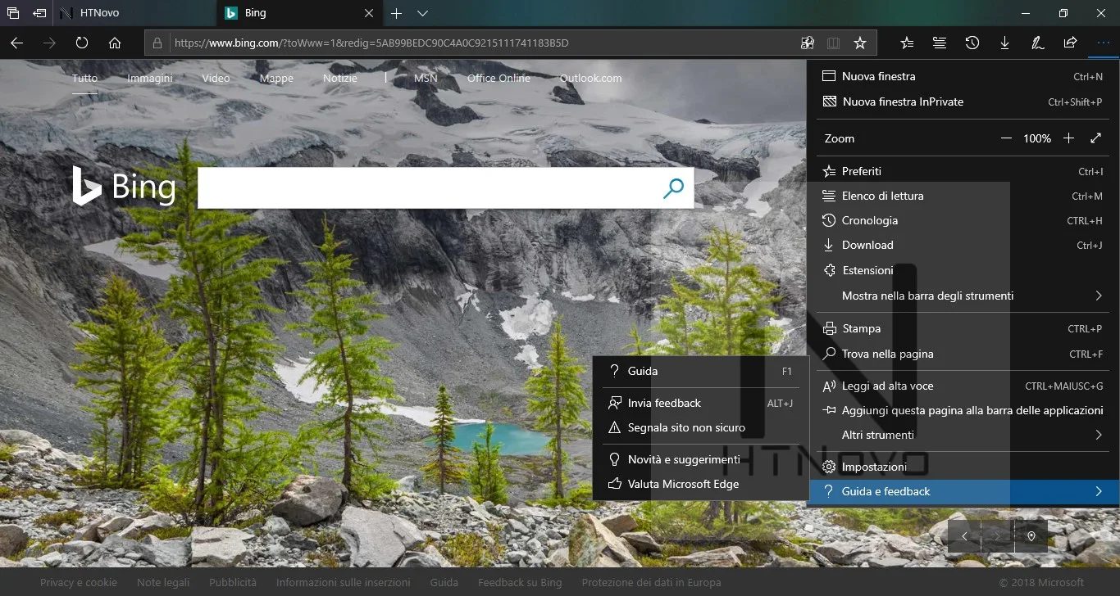Select Leggi ad alta voce
This screenshot has height=596, width=1120.
963,386
